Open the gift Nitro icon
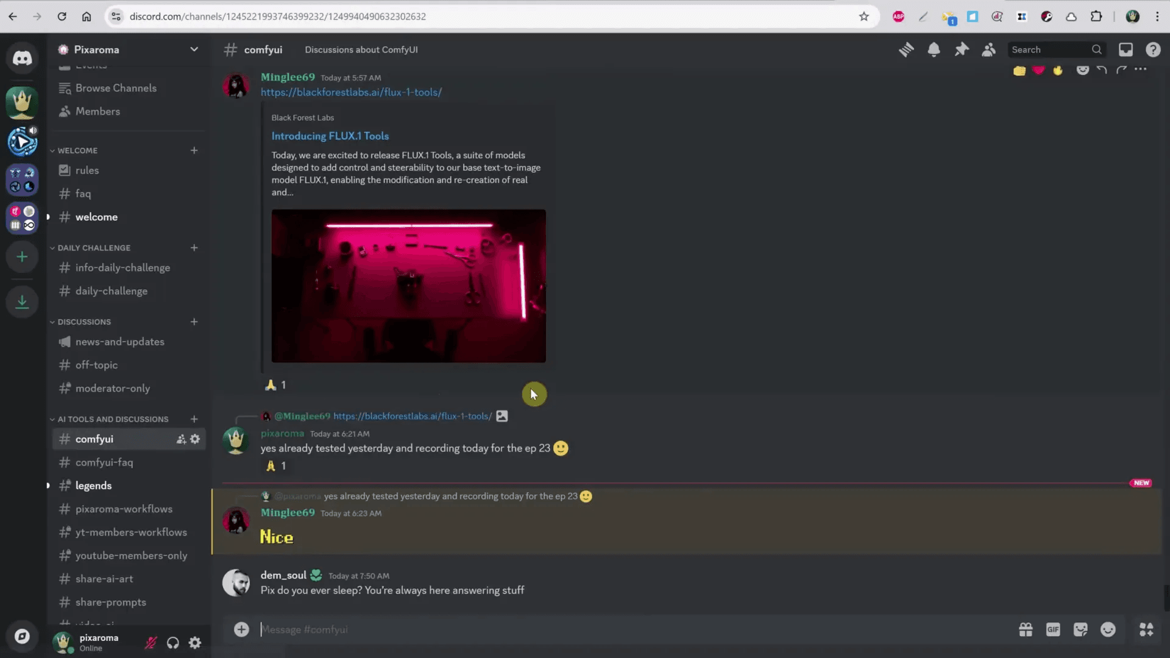The height and width of the screenshot is (658, 1170). pos(1026,629)
